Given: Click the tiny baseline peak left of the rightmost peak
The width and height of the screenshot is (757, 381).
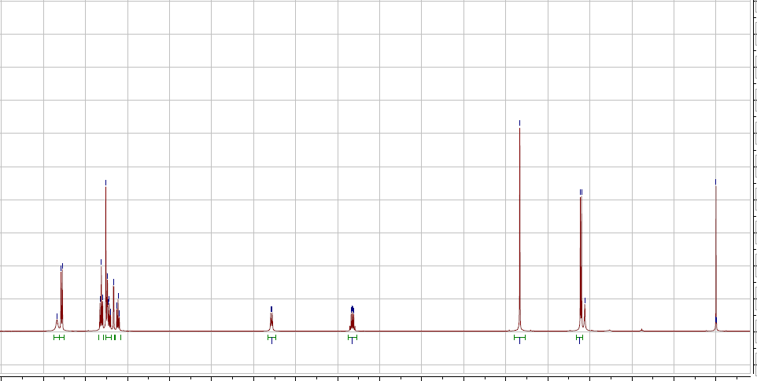Looking at the screenshot, I should click(642, 329).
